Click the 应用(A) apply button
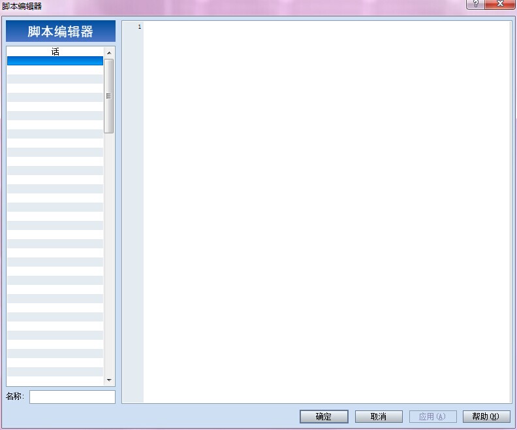 tap(433, 416)
